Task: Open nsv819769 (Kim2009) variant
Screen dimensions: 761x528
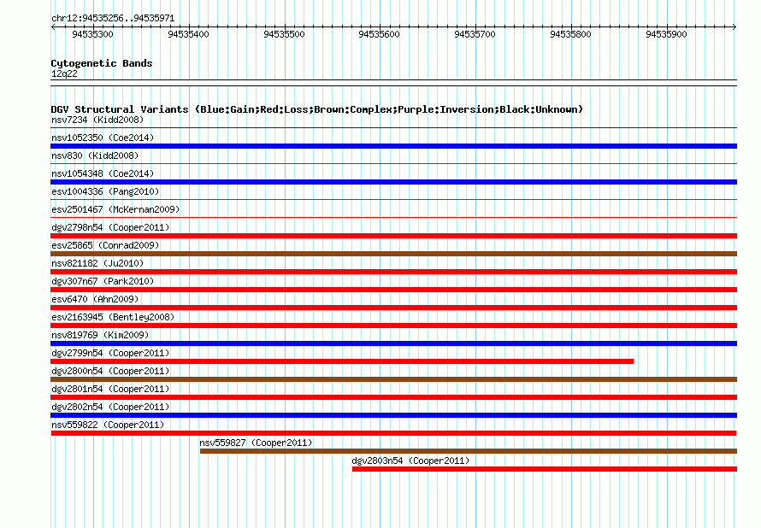Action: [x=100, y=335]
